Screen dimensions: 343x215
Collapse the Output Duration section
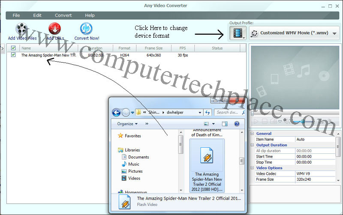(x=252, y=145)
